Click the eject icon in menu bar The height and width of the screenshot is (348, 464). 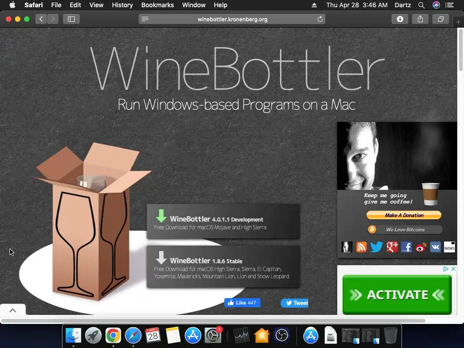pos(314,5)
